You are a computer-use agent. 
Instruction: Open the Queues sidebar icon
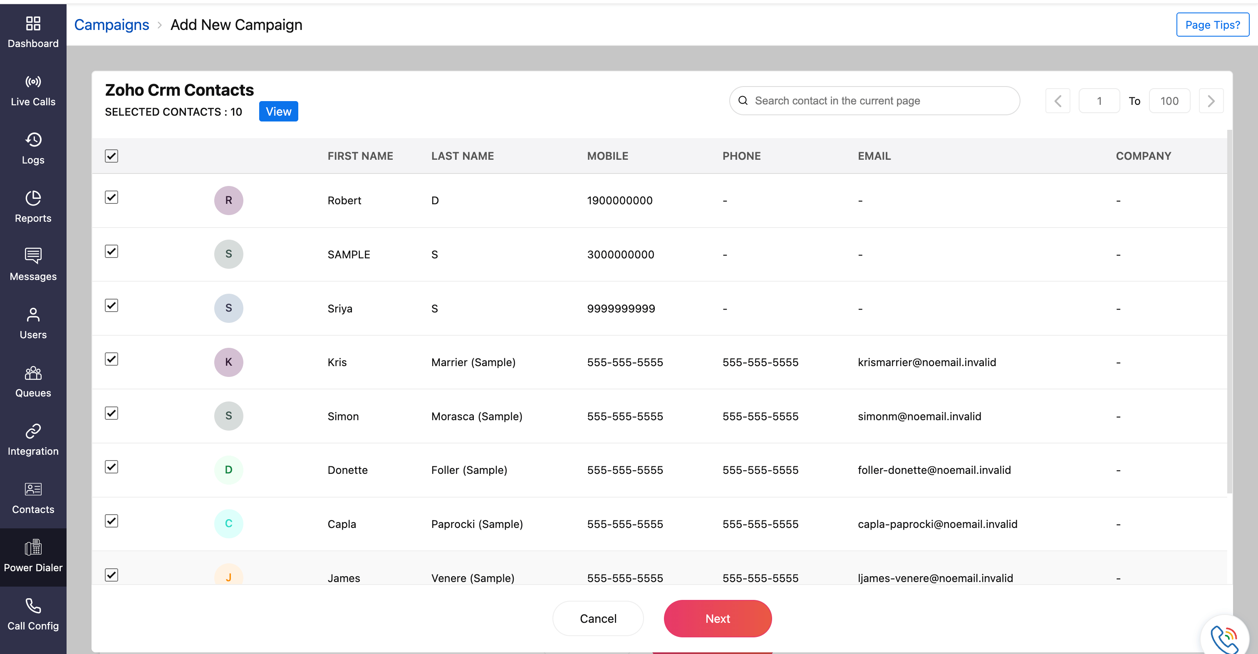point(33,373)
